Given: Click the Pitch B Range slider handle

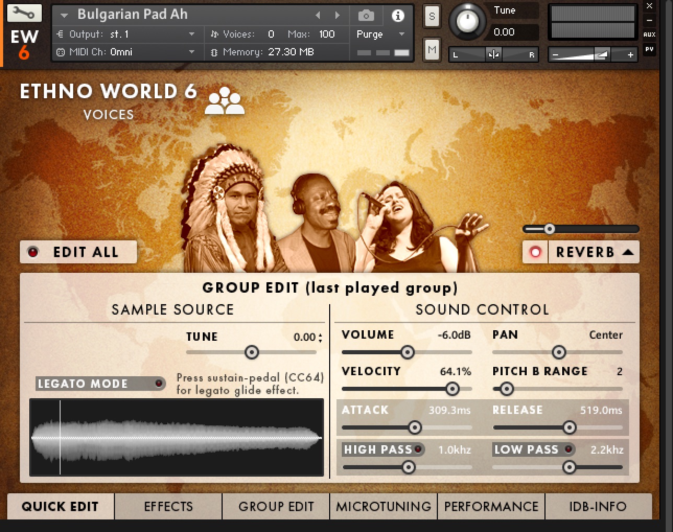Looking at the screenshot, I should coord(506,389).
